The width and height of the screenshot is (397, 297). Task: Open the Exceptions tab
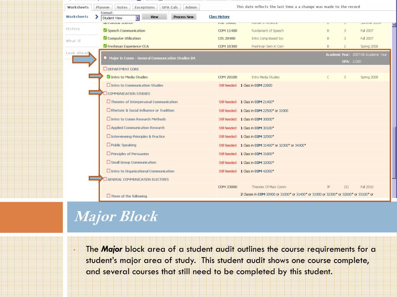pyautogui.click(x=145, y=7)
